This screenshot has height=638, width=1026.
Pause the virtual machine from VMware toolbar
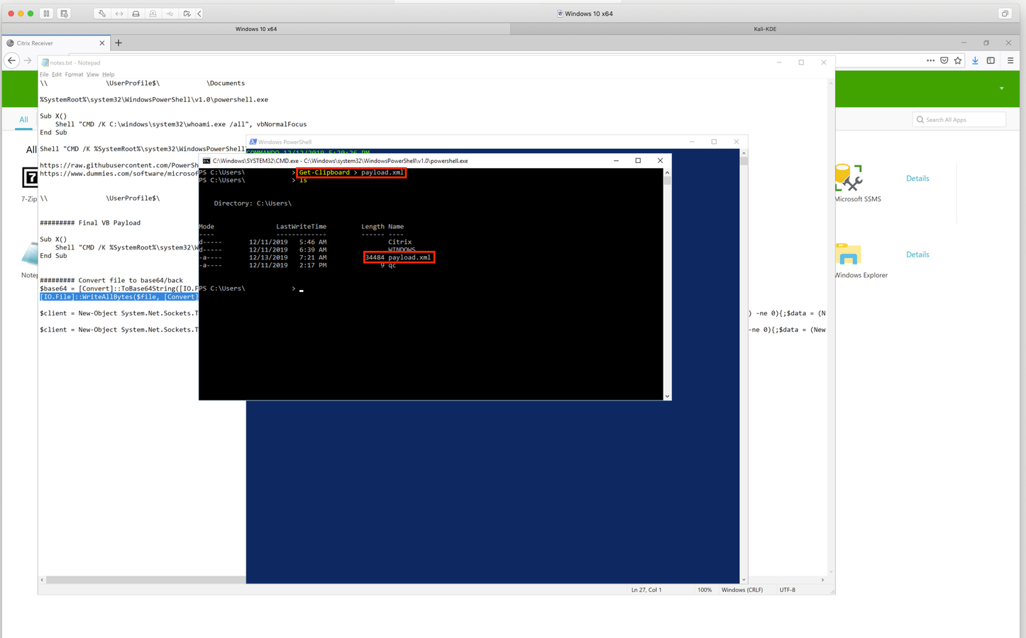click(46, 13)
